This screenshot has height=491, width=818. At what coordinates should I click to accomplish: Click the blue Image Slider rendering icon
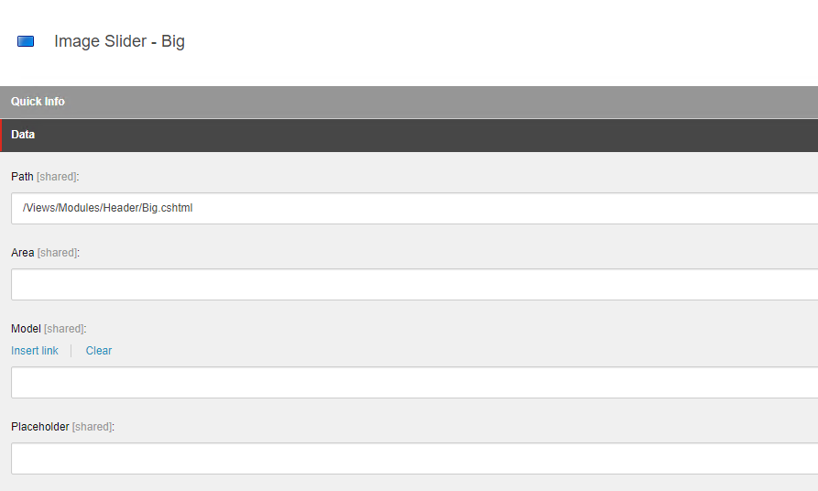[x=26, y=41]
